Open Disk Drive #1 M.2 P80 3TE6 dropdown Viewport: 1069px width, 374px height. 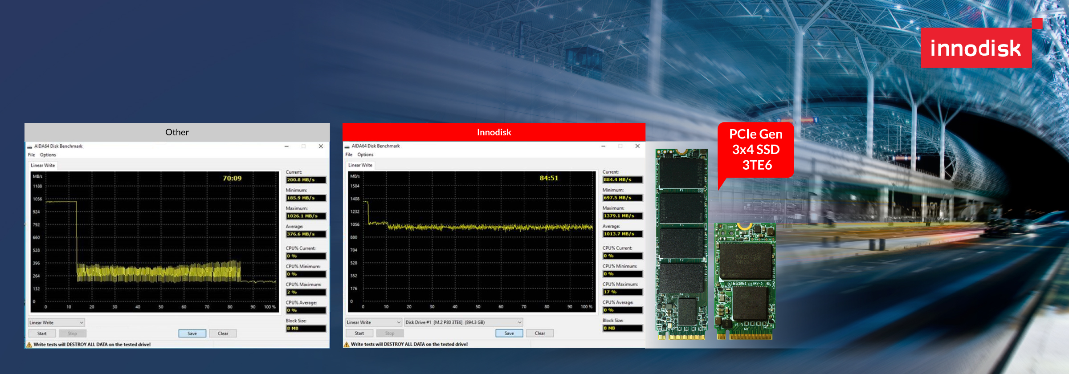pos(463,322)
